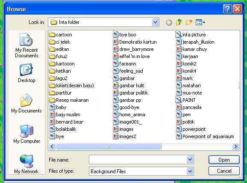Close the Browse dialog
This screenshot has height=183, width=247.
pyautogui.click(x=238, y=9)
